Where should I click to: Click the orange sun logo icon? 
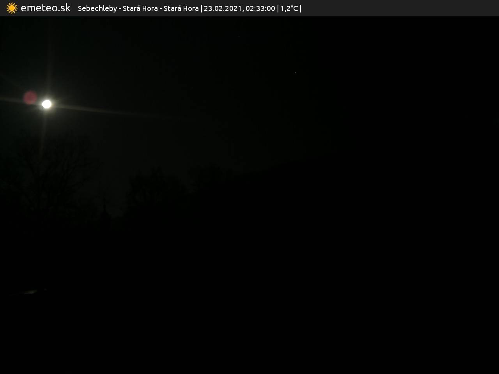(12, 8)
